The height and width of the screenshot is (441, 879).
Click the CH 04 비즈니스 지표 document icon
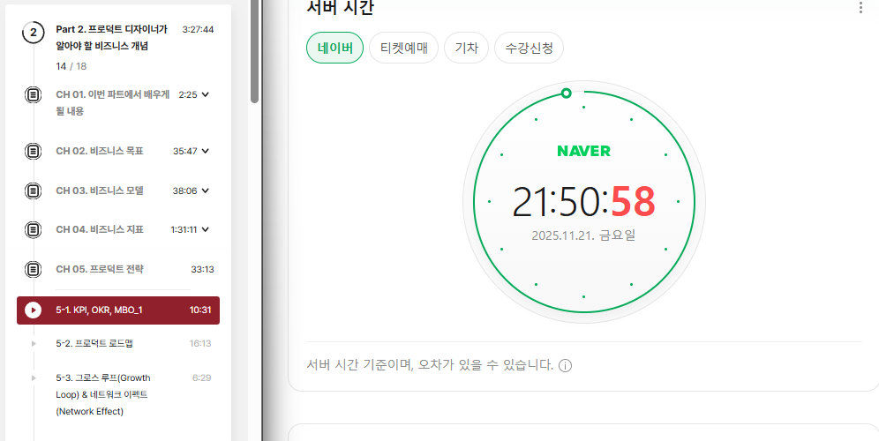pyautogui.click(x=33, y=229)
